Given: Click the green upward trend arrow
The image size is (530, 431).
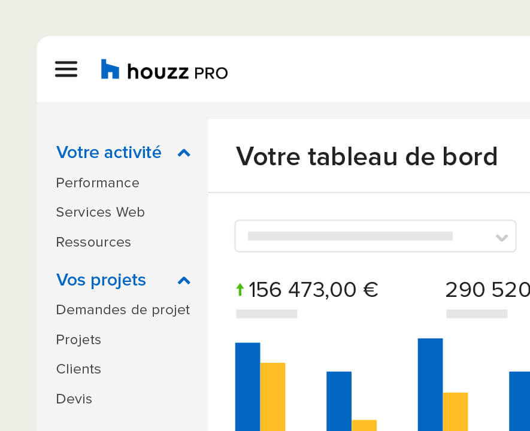Looking at the screenshot, I should 240,290.
